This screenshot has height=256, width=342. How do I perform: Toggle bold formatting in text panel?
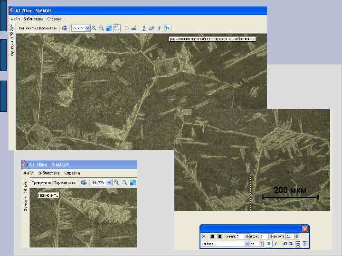pyautogui.click(x=268, y=244)
